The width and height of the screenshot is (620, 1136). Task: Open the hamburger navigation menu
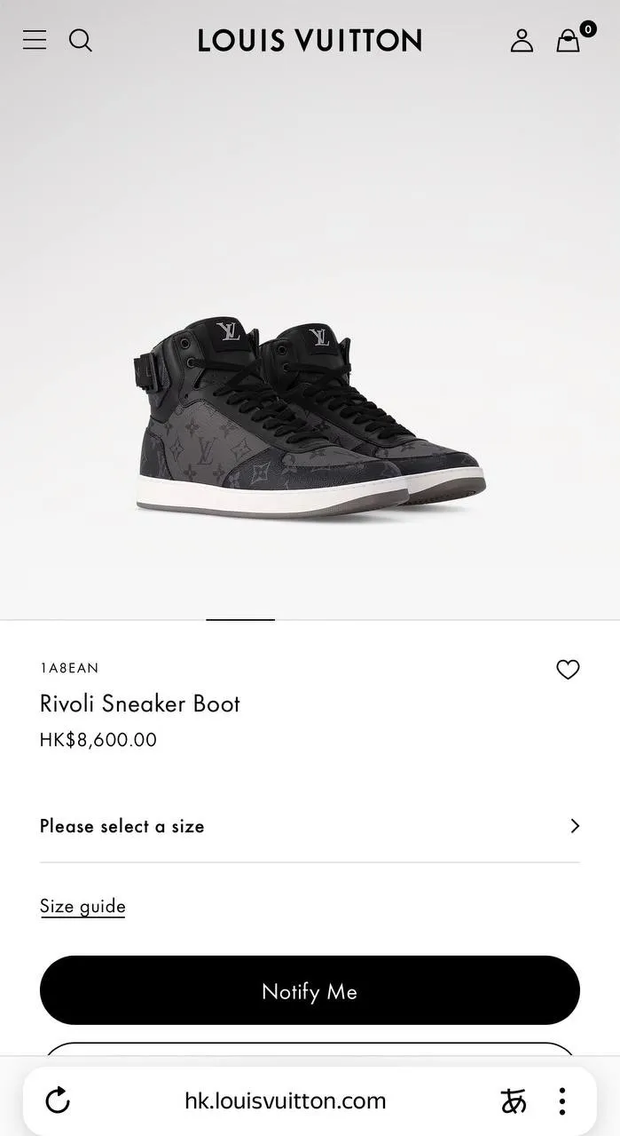35,40
